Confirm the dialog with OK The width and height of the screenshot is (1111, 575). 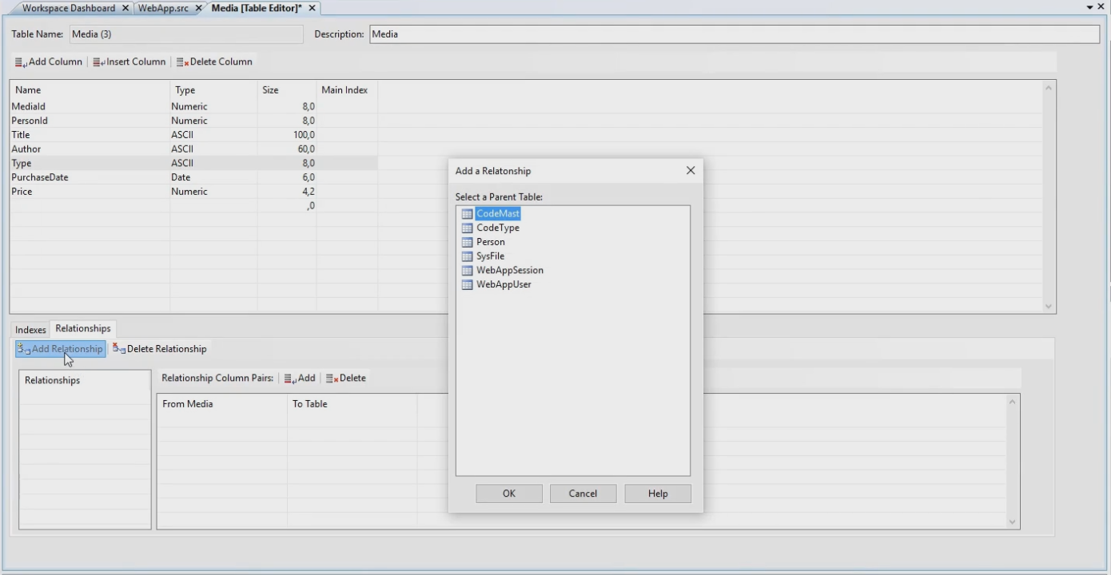click(508, 494)
